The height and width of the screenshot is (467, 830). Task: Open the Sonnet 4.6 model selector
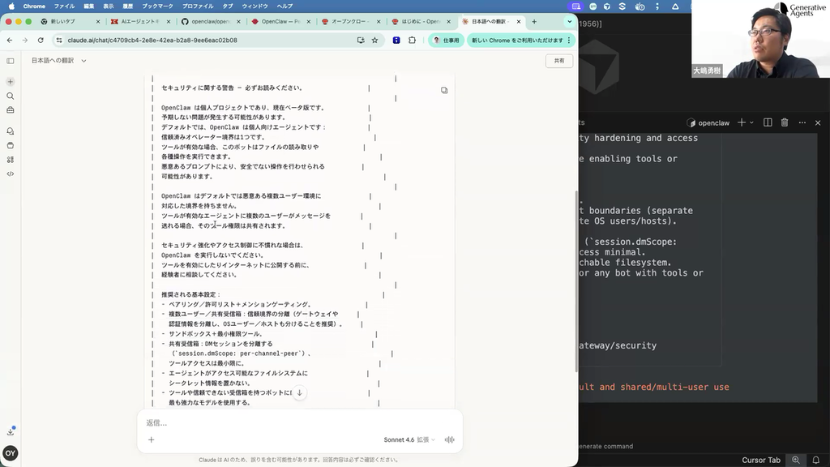tap(409, 439)
